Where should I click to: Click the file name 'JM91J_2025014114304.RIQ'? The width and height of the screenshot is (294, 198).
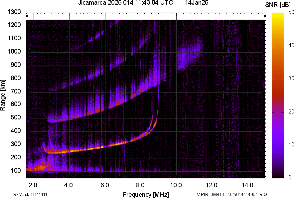coord(239,194)
